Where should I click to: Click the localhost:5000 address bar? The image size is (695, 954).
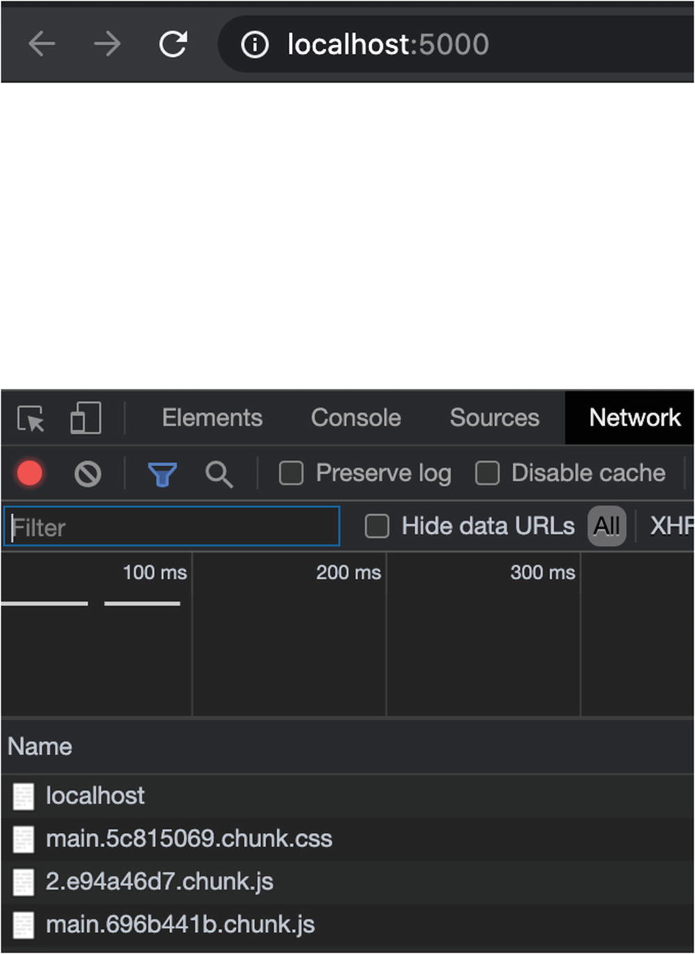(388, 45)
